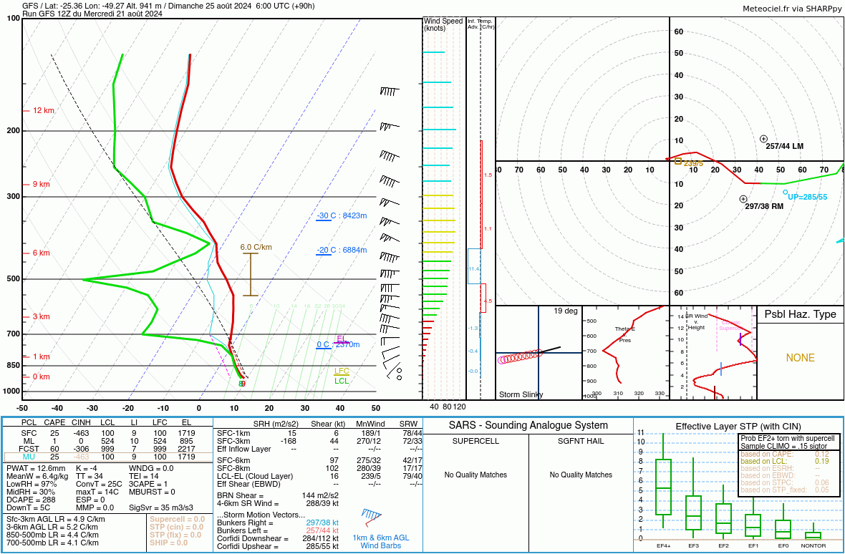The image size is (845, 554).
Task: Click the LowRH = 97% value
Action: point(31,484)
